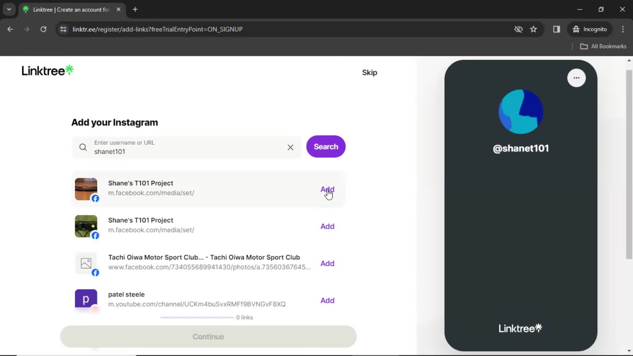The image size is (633, 356).
Task: Click the Incognito profile indicator
Action: coord(589,29)
